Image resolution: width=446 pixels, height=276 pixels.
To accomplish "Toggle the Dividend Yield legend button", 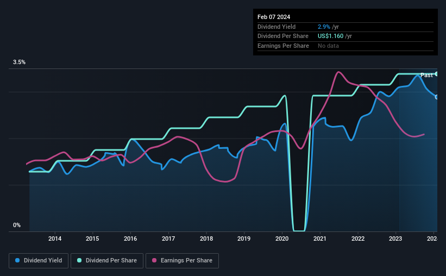I will [39, 261].
